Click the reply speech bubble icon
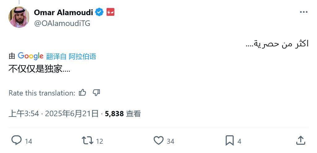Viewport: 317px width, 153px height. (16, 141)
